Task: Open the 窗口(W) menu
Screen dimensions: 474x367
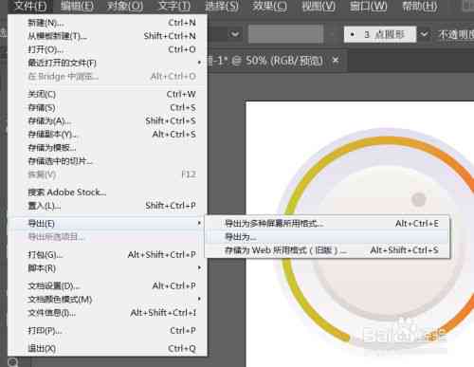Action: click(368, 6)
